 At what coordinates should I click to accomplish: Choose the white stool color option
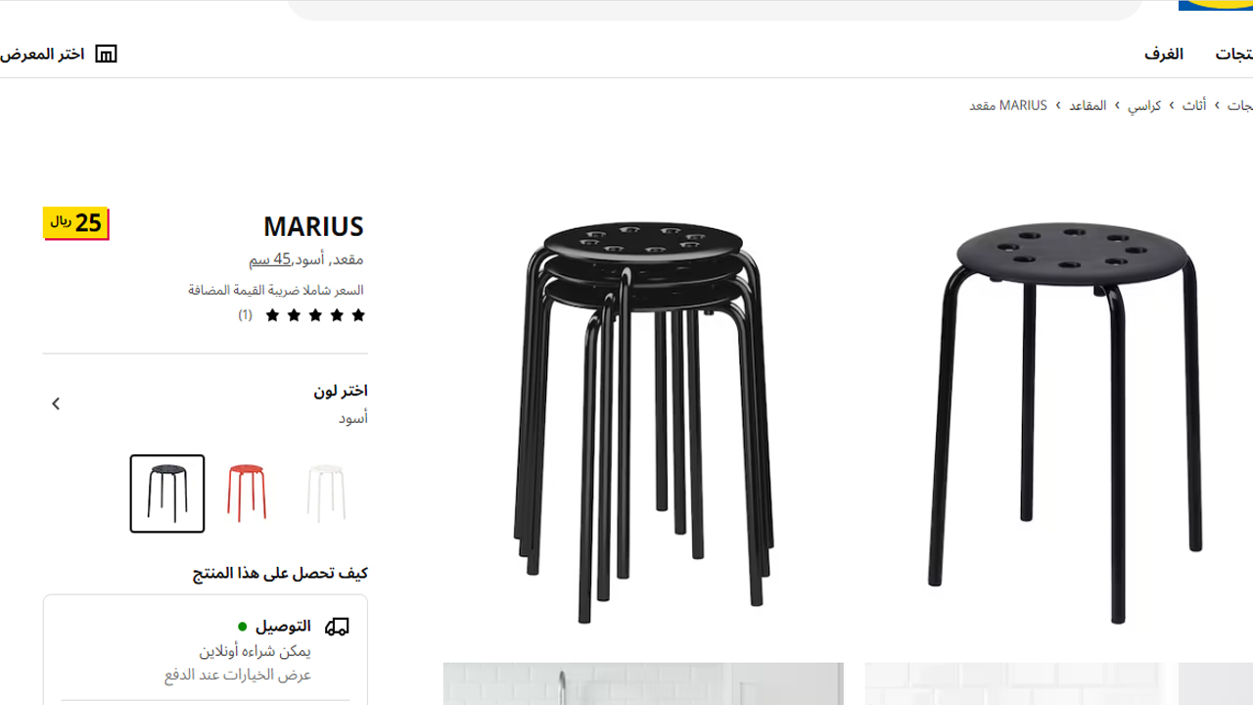(x=326, y=493)
